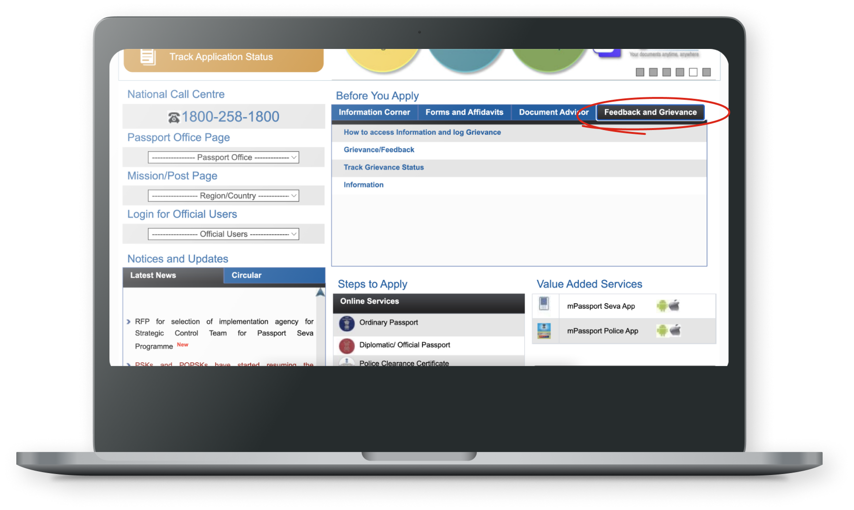Open the Android download for mPassport Seva App
The width and height of the screenshot is (854, 510).
662,306
